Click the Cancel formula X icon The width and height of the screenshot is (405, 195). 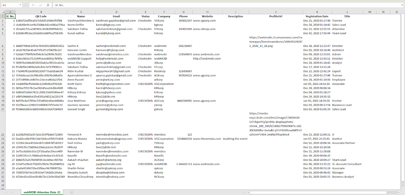point(33,5)
